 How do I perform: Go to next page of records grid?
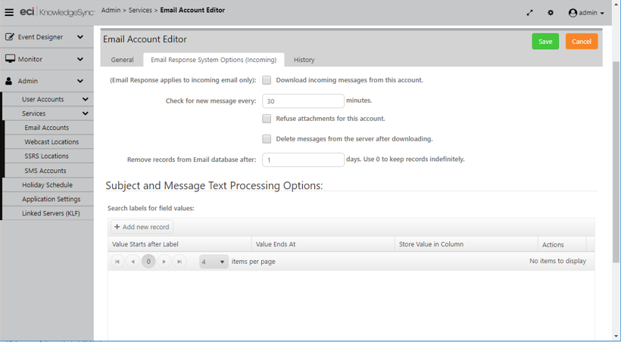click(x=164, y=262)
